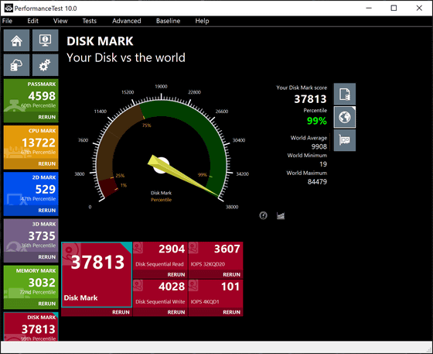Rerun the 3D Mark test

click(47, 257)
